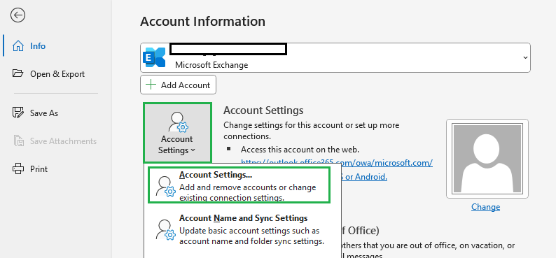The image size is (556, 258).
Task: Click the printer icon
Action: click(18, 169)
